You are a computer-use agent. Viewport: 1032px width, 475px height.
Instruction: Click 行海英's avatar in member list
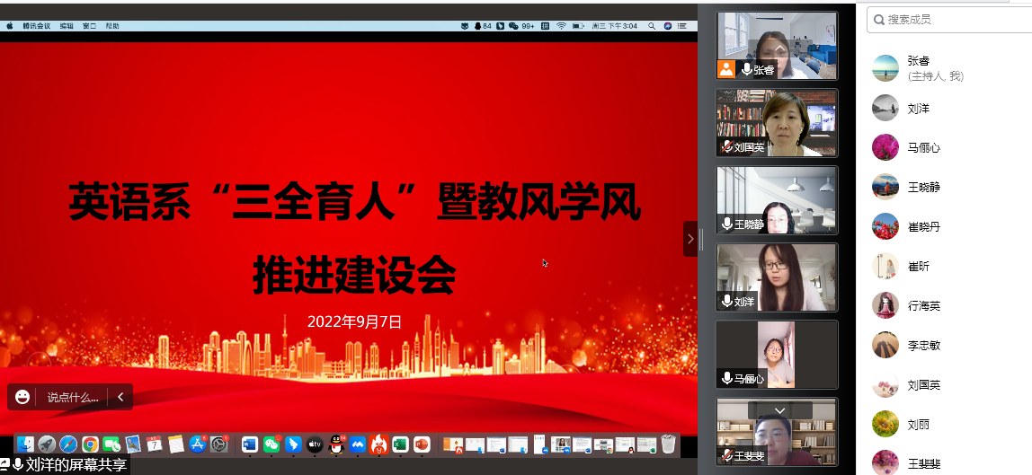point(885,305)
